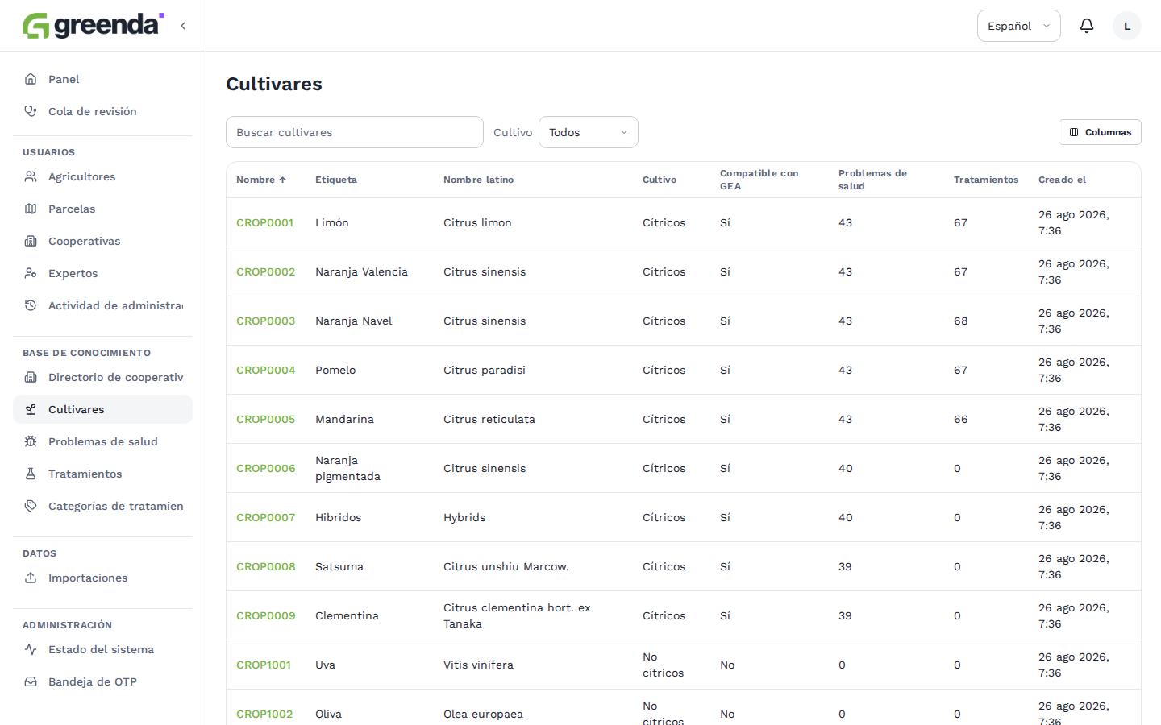Click the Cola de revisión stethoscope icon
The image size is (1161, 725).
[x=31, y=111]
